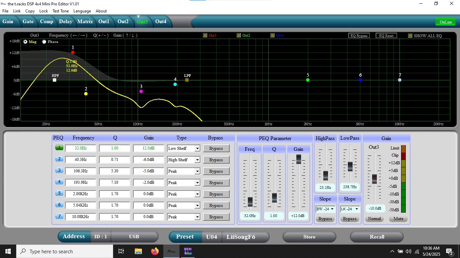The height and width of the screenshot is (258, 460).
Task: Open Type dropdown for PEQ band 4
Action: click(197, 183)
